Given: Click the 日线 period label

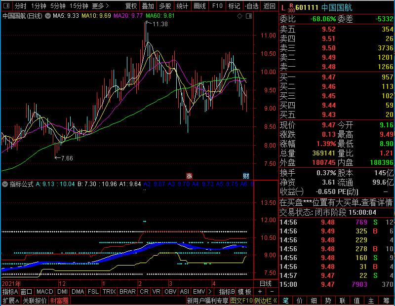Looking at the screenshot, I should tap(266, 284).
